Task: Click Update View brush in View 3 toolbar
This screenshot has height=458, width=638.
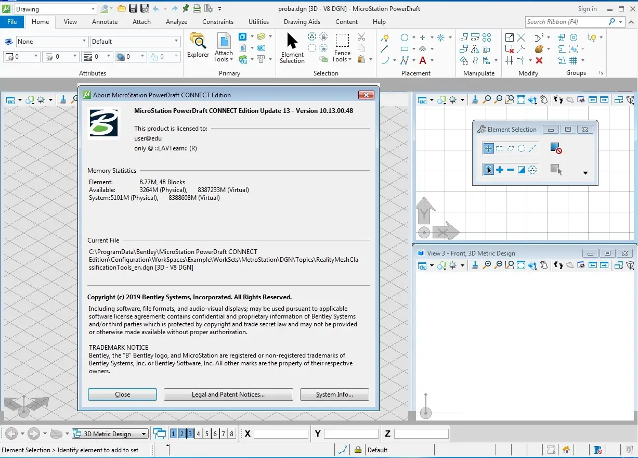Action: (x=475, y=265)
